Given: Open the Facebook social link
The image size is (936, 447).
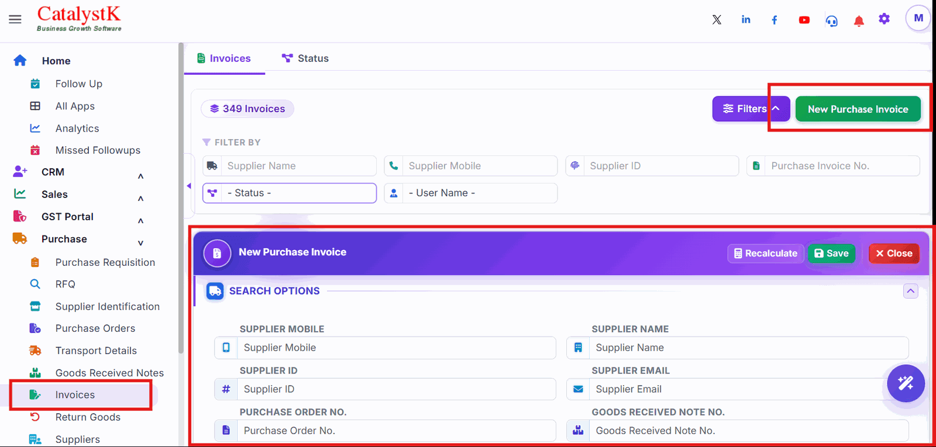Looking at the screenshot, I should coord(775,20).
